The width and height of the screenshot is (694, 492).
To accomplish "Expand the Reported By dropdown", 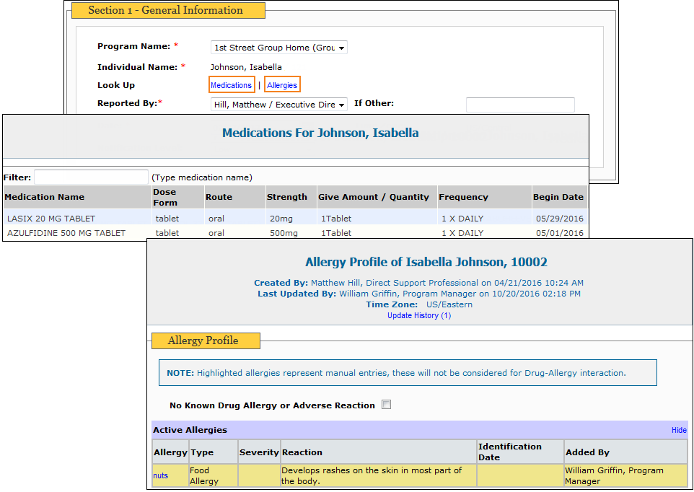I will (279, 105).
